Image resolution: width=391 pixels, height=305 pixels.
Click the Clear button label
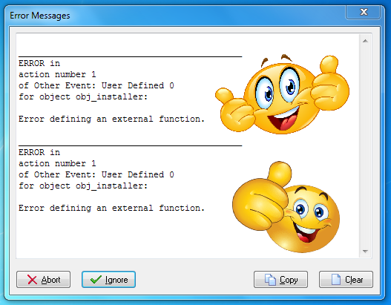[x=354, y=280]
